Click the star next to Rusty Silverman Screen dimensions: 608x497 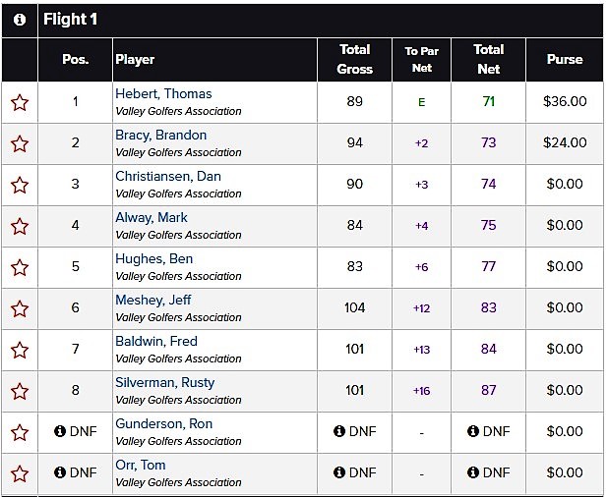coord(19,391)
